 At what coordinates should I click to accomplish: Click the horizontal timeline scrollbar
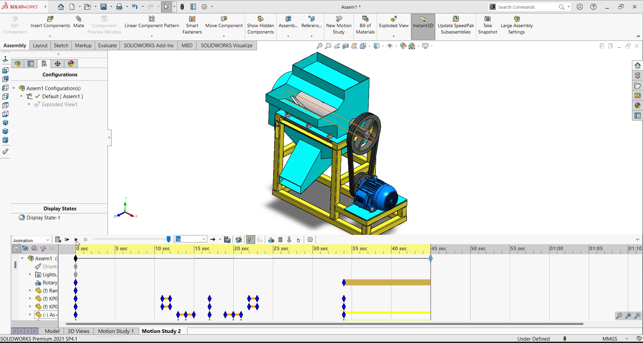(x=325, y=324)
